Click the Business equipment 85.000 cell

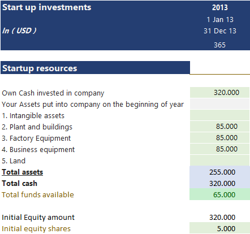(219, 149)
